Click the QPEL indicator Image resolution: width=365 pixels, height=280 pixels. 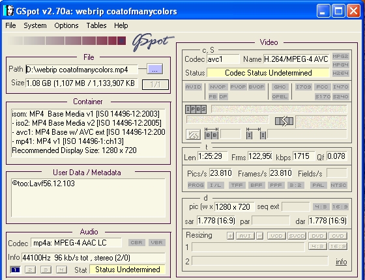click(x=280, y=96)
